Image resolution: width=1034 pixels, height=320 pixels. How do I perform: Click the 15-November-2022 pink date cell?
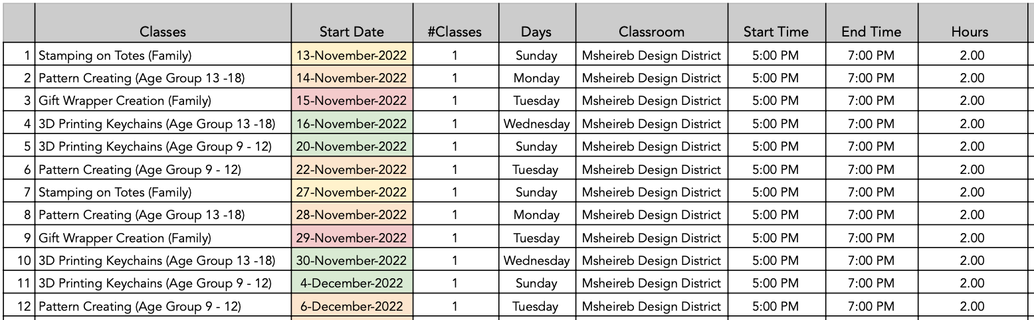(352, 101)
